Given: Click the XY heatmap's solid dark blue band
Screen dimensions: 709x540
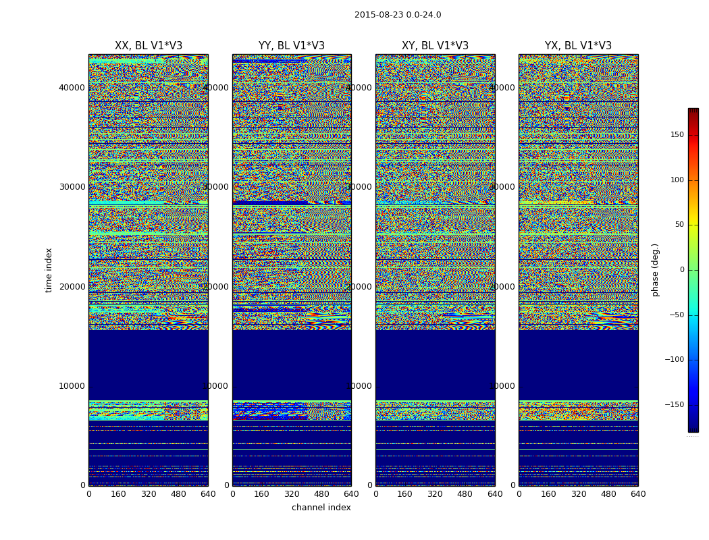Looking at the screenshot, I should (435, 364).
